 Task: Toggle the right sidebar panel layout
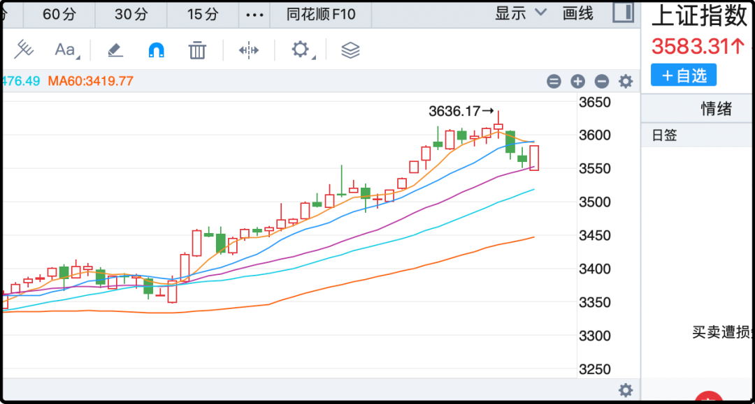click(623, 13)
